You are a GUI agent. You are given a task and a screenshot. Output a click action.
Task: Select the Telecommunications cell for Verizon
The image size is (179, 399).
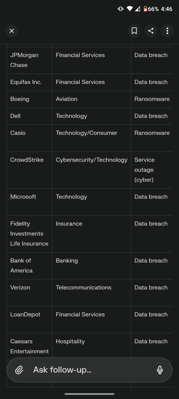pos(92,293)
